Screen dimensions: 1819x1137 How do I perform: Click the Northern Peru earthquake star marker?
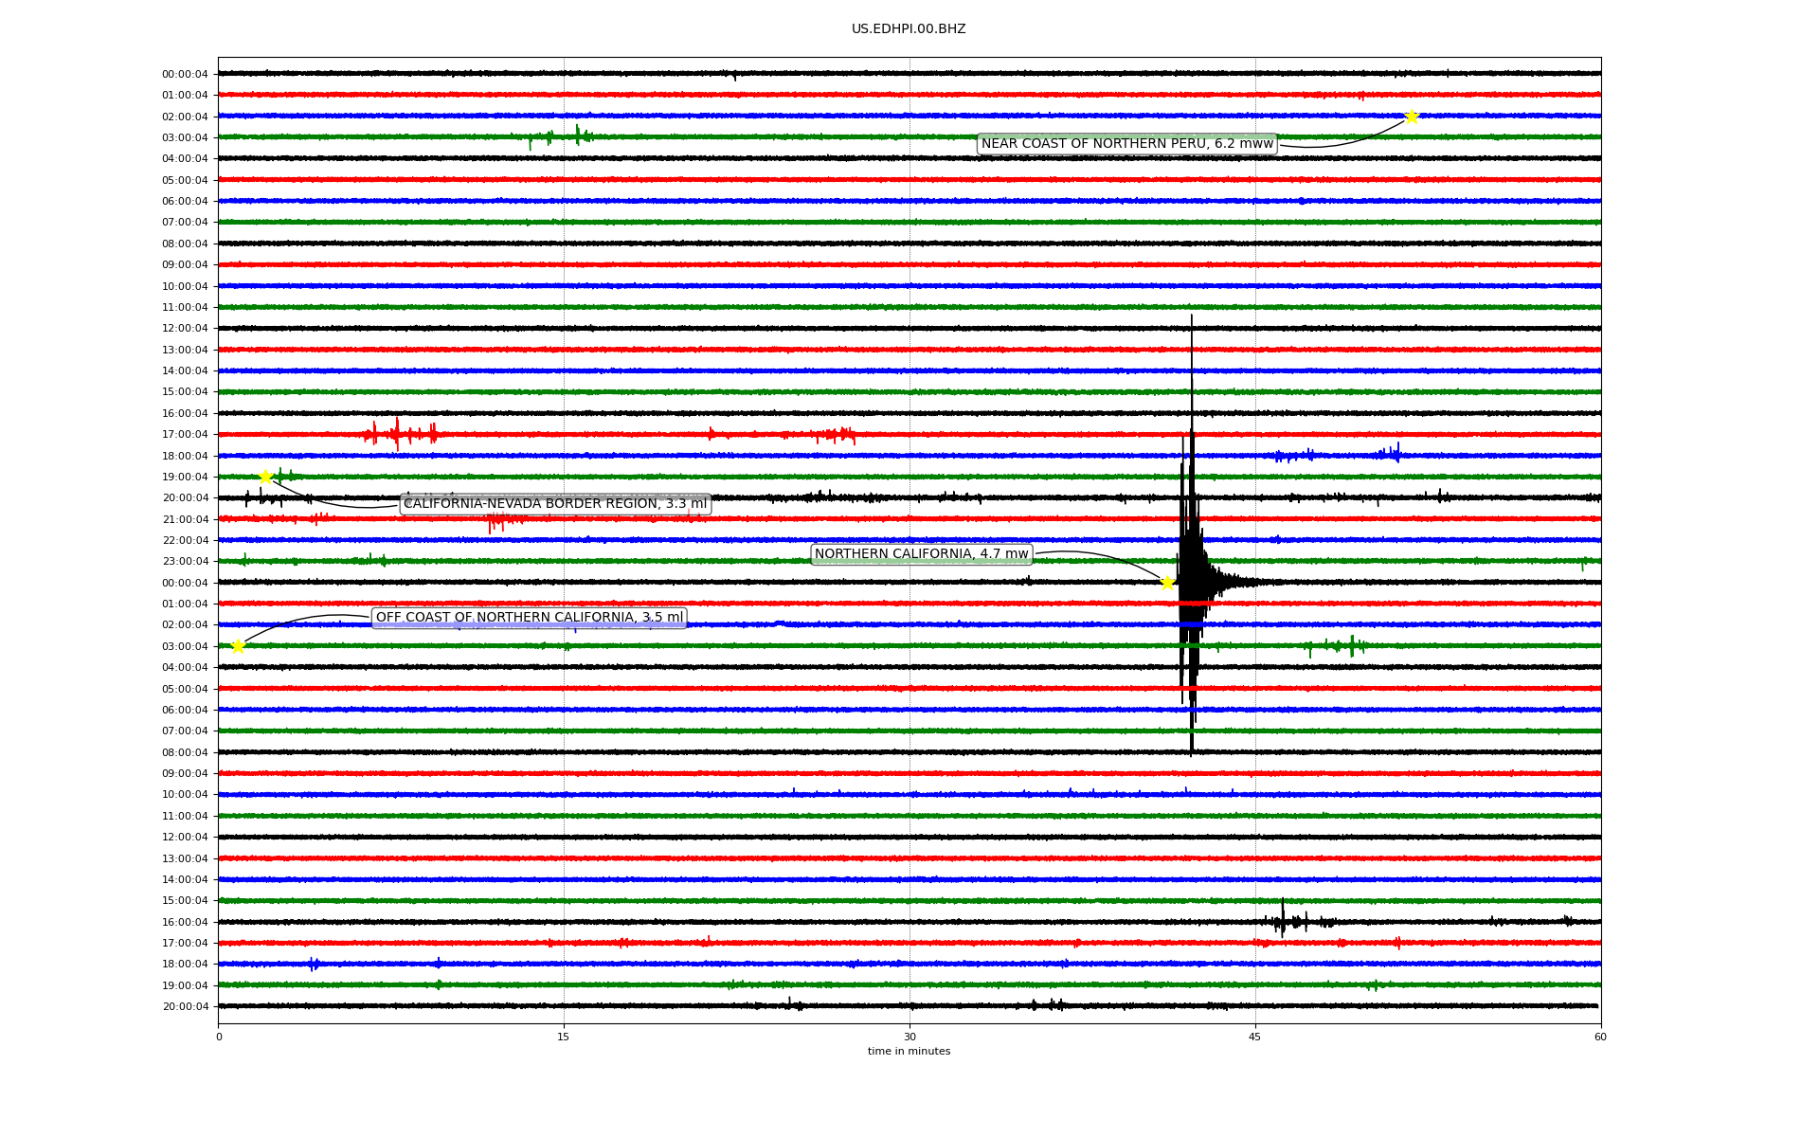coord(1412,117)
